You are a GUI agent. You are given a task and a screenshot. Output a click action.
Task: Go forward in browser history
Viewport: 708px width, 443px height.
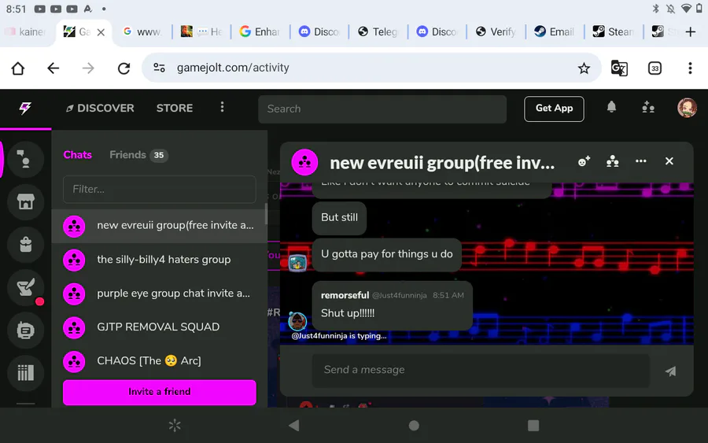point(88,68)
